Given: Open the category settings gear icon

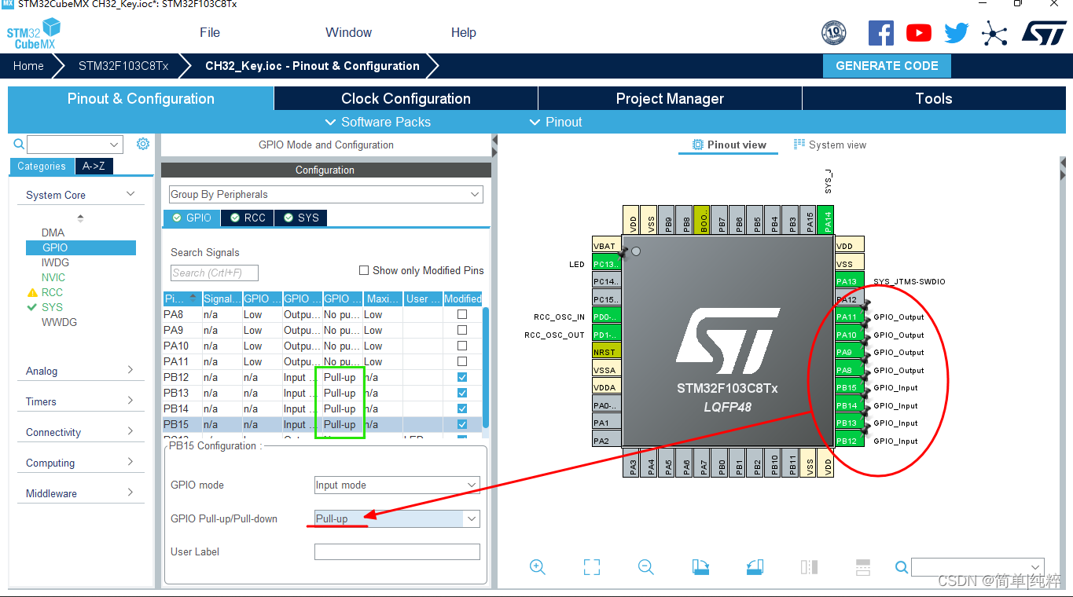Looking at the screenshot, I should tap(143, 144).
